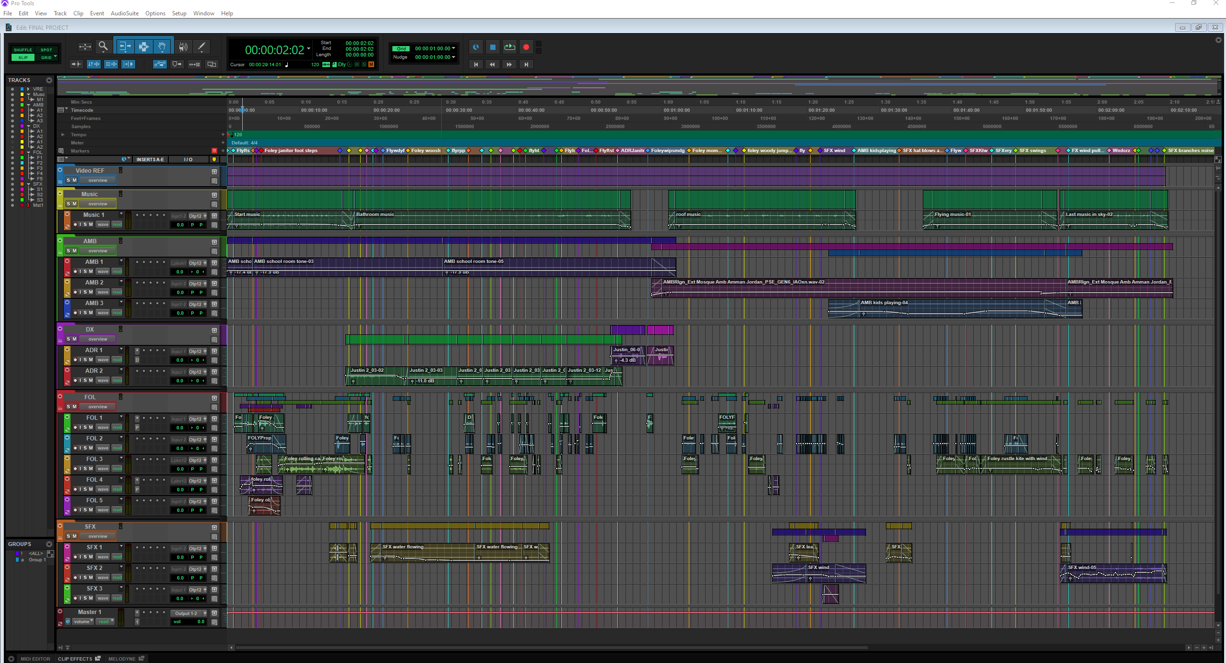1226x663 pixels.
Task: Click the AMB 1 'read' automation button
Action: click(x=117, y=272)
